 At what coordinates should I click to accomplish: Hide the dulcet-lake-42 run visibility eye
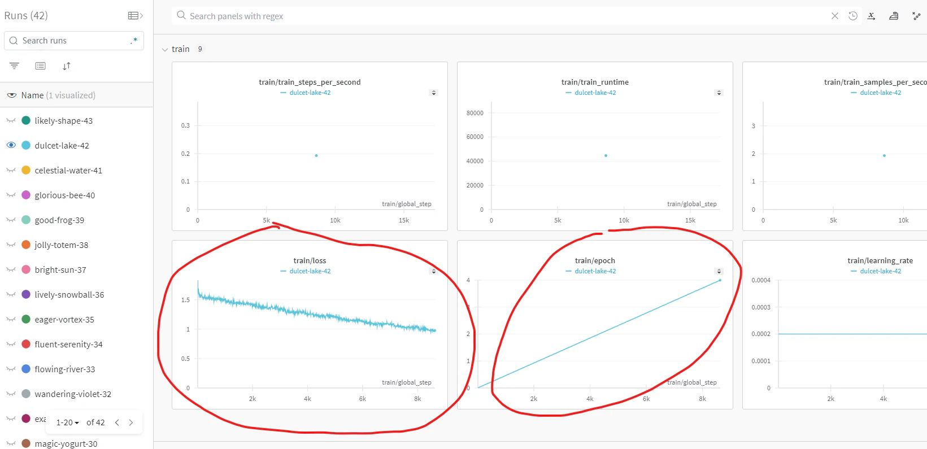[11, 145]
